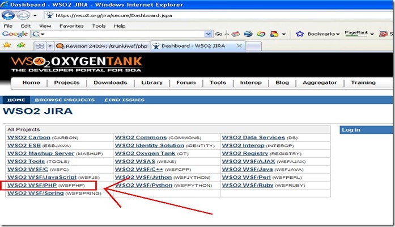Open the WSO2 WSF/Python project
This screenshot has width=395, height=227.
(143, 185)
